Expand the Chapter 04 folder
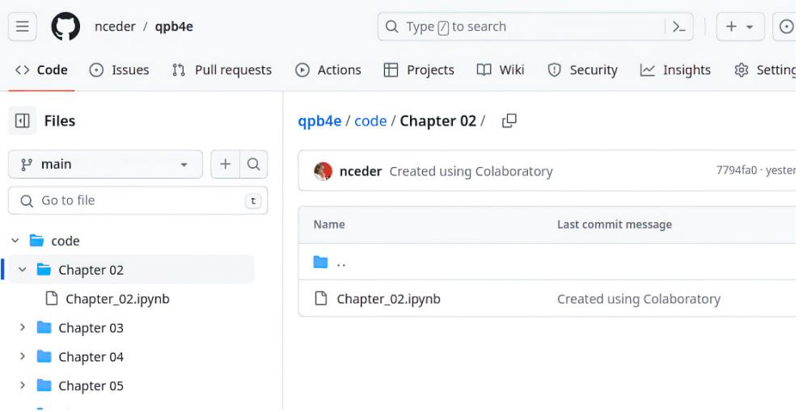The image size is (803, 412). pyautogui.click(x=22, y=357)
